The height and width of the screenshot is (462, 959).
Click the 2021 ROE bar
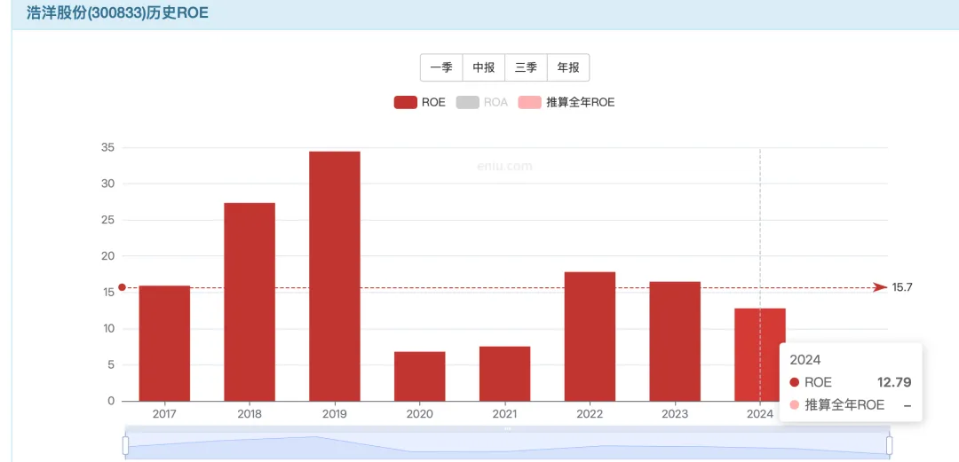[x=504, y=374]
